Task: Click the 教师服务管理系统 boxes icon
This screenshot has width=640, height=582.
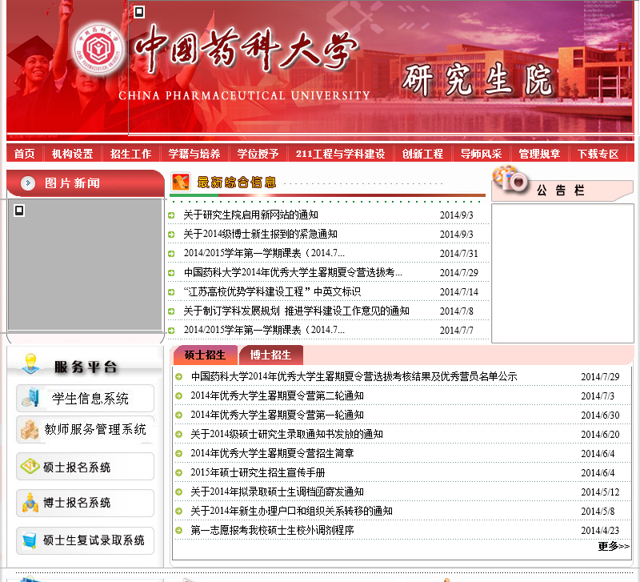Action: (x=30, y=429)
